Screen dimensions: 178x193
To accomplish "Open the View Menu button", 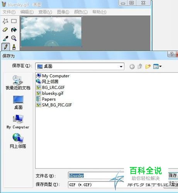I will coord(157,67).
